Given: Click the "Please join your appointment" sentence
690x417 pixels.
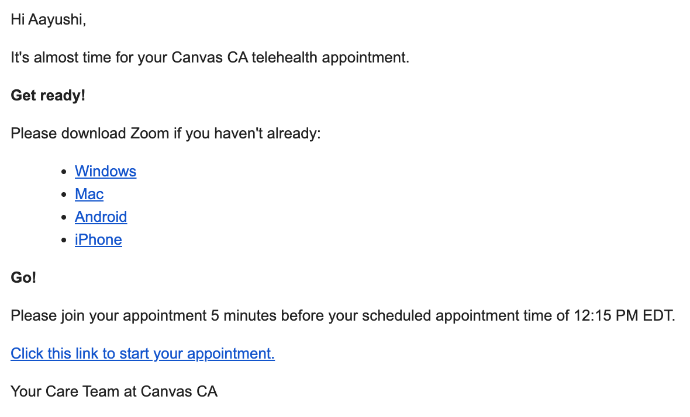Looking at the screenshot, I should pyautogui.click(x=343, y=316).
